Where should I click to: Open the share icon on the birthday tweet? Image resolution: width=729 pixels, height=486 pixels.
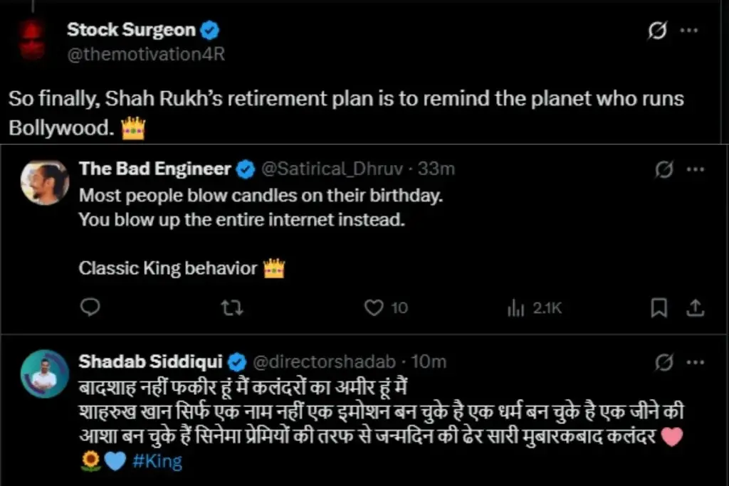695,307
